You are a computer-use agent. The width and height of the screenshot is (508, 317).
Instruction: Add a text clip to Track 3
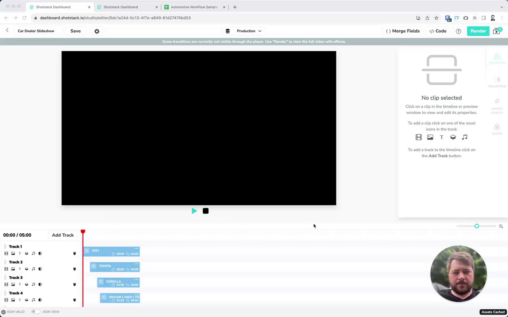click(20, 285)
